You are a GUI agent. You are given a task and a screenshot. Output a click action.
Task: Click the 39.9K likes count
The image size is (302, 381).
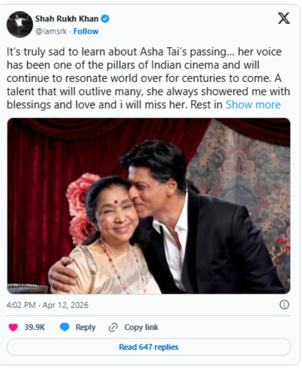pyautogui.click(x=34, y=327)
